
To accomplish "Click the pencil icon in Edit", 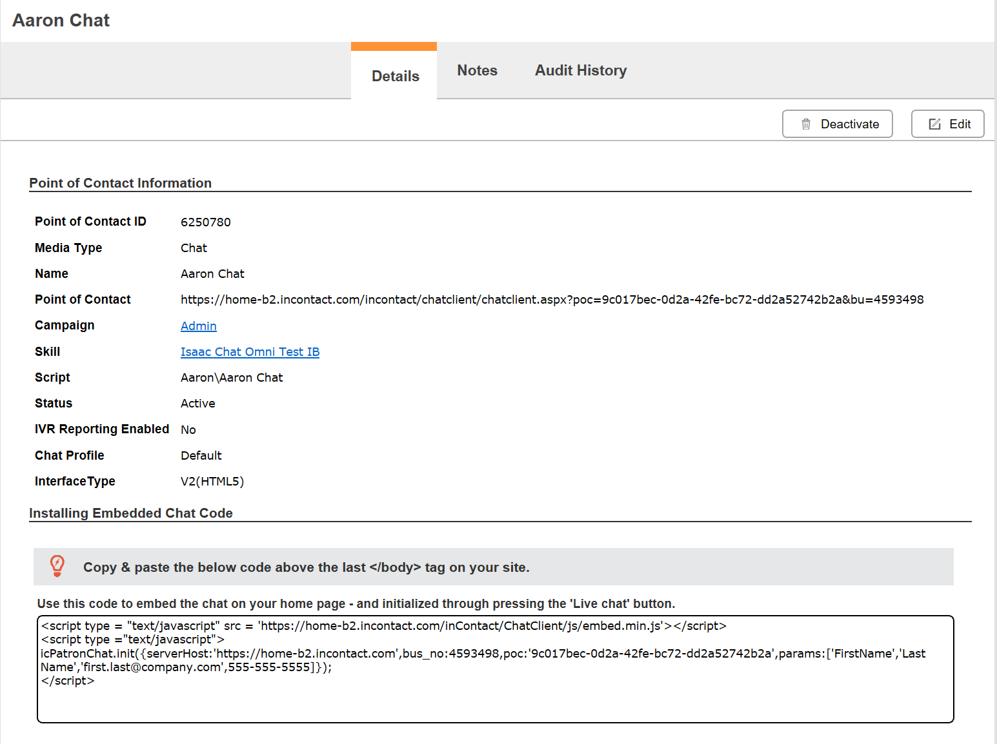I will pos(934,124).
